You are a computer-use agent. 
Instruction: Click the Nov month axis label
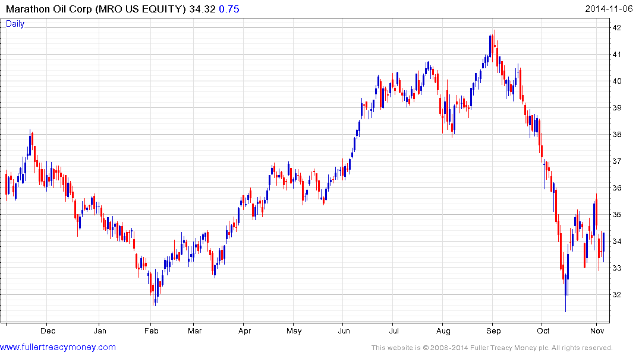coord(597,330)
